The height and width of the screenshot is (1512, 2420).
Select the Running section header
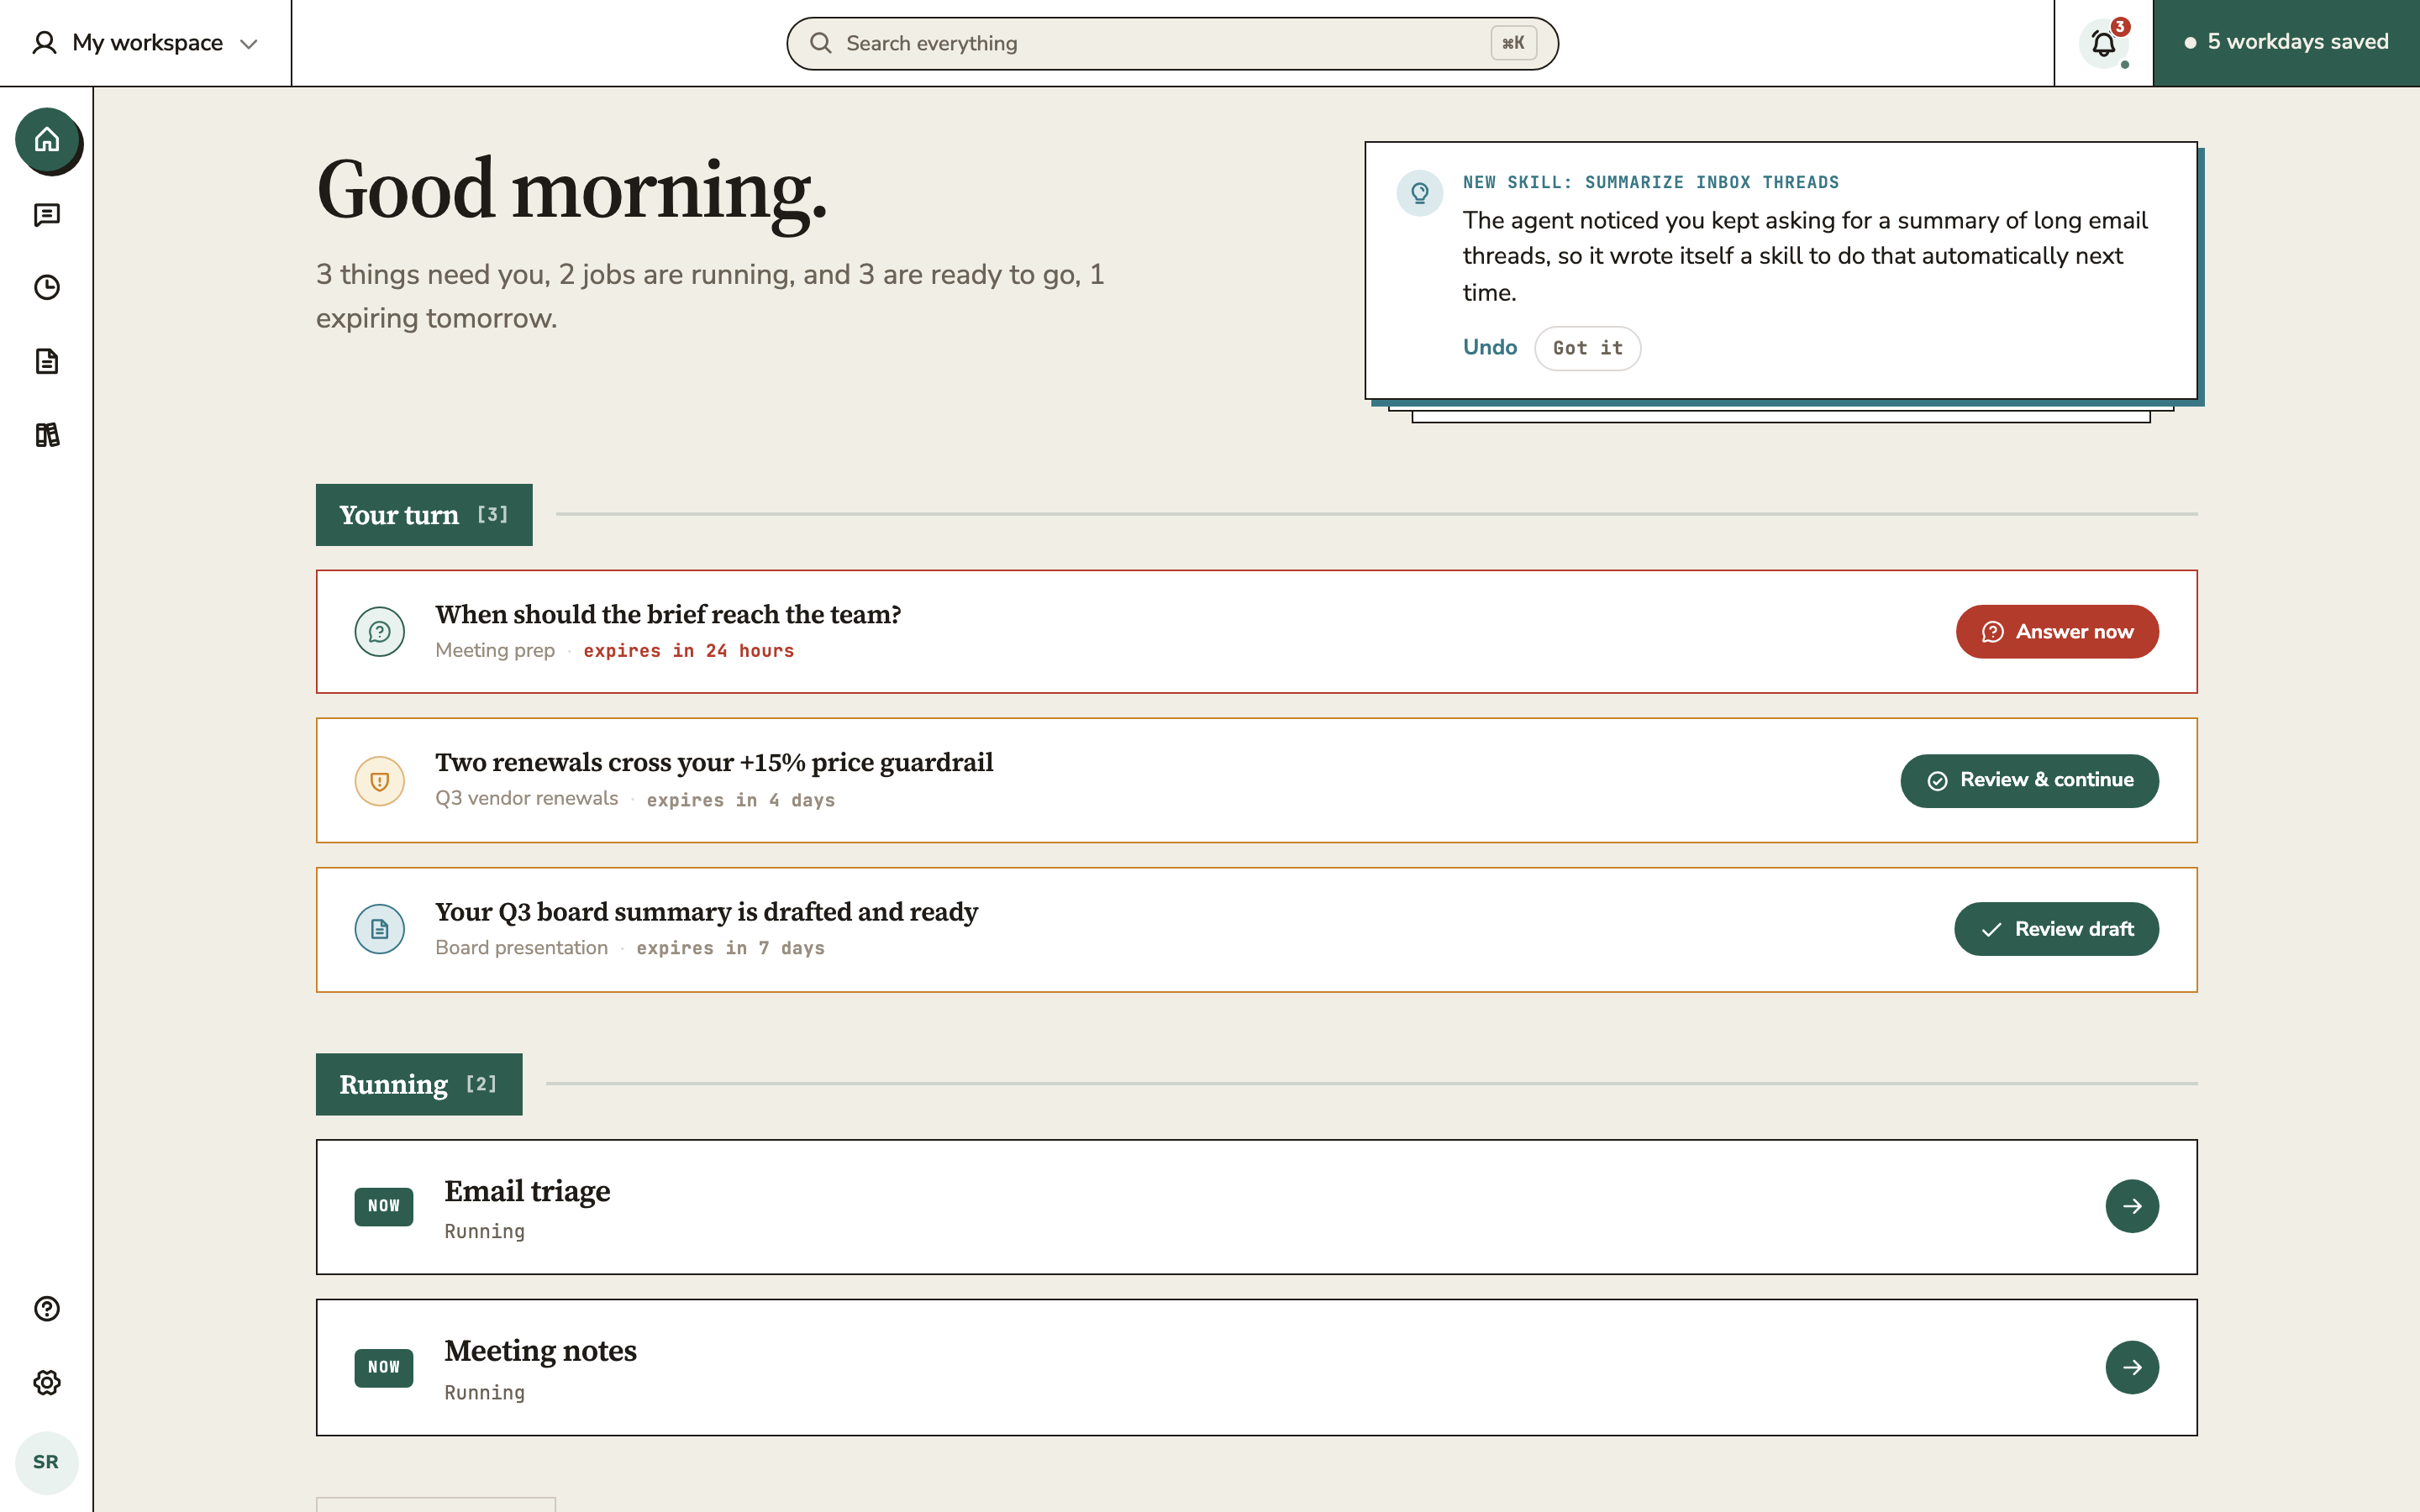[419, 1084]
